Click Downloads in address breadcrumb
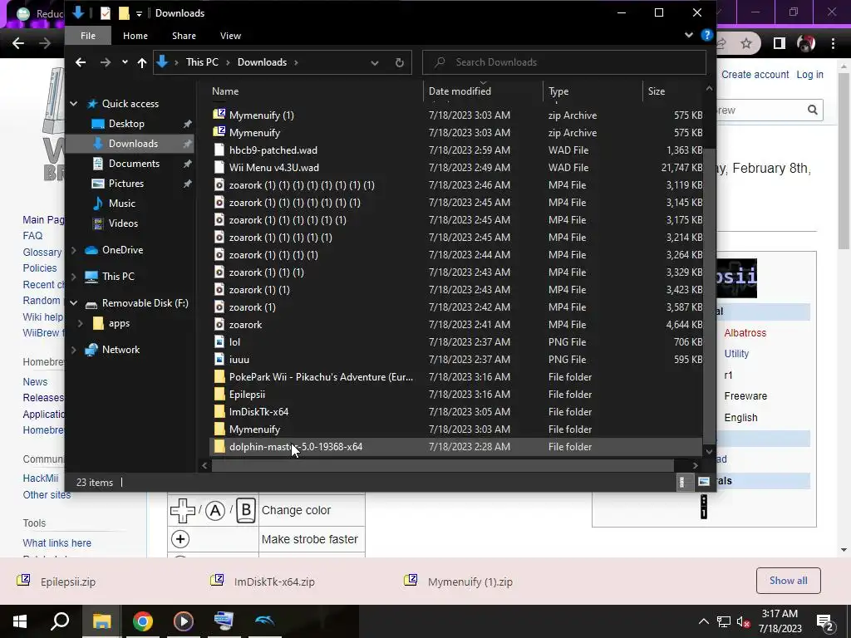 (262, 61)
